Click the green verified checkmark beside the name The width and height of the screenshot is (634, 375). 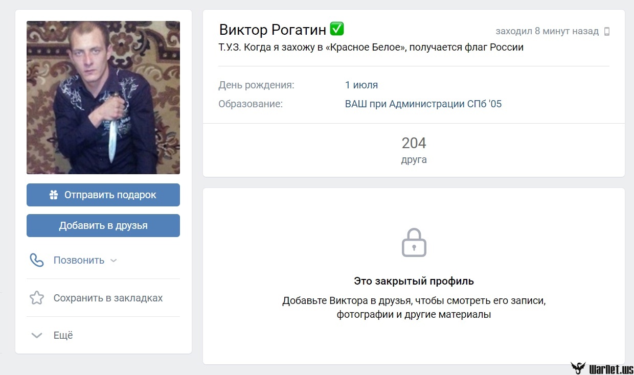(x=337, y=29)
